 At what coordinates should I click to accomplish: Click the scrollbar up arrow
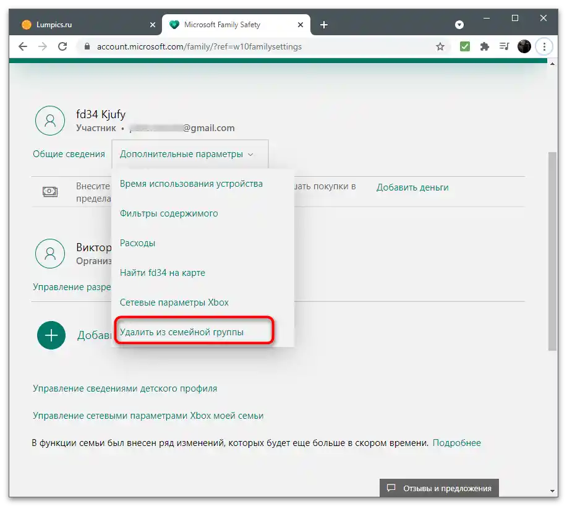point(552,64)
